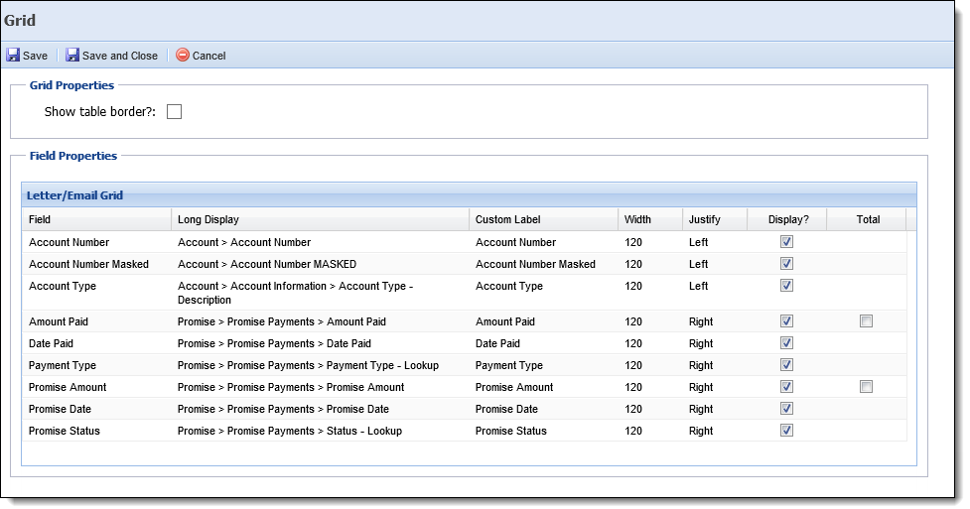Viewport: 970px width, 509px height.
Task: Click the Save button label
Action: (x=36, y=56)
